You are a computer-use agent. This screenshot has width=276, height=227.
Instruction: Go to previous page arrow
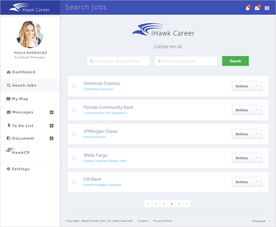coord(148,204)
